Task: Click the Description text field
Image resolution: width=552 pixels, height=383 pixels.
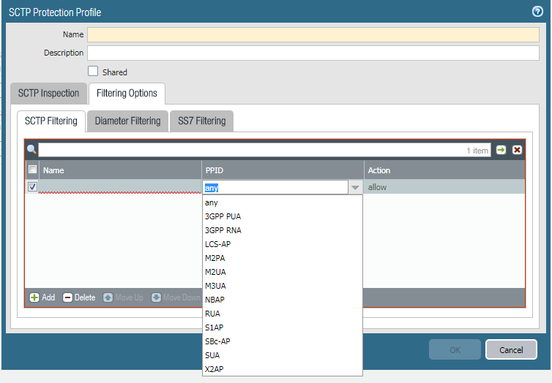Action: (313, 53)
